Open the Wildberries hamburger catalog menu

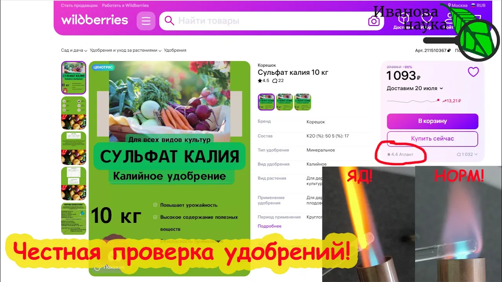[x=146, y=21]
